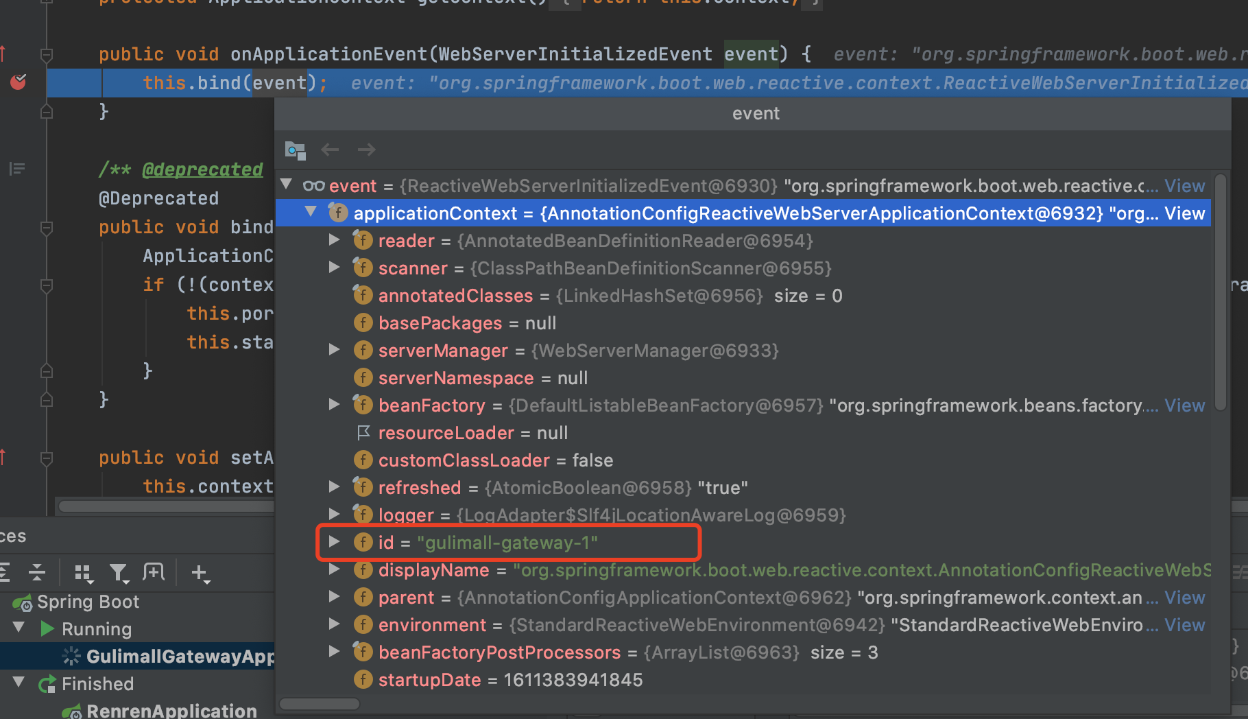Screen dimensions: 1248x719
Task: Open View link for parent value
Action: [x=1184, y=598]
